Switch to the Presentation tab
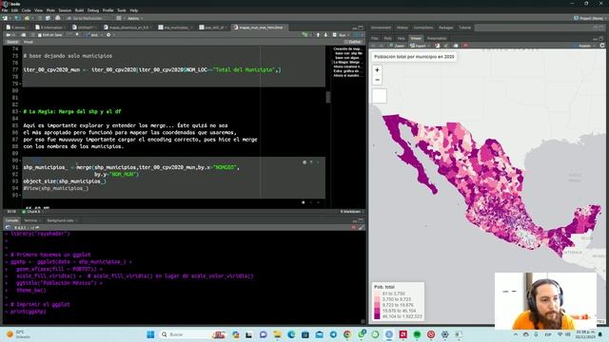The image size is (609, 342). [x=437, y=38]
